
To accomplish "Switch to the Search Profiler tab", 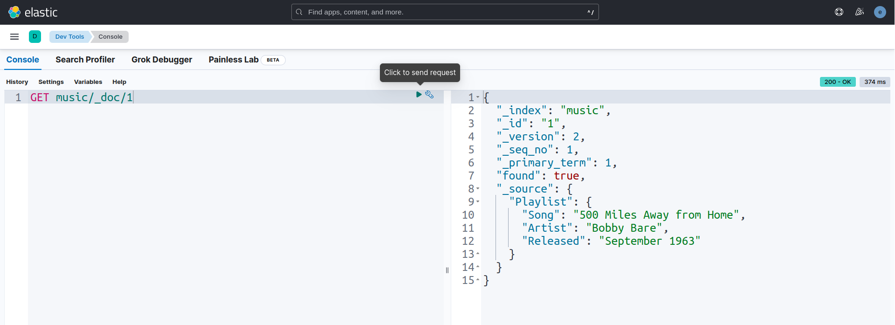I will point(85,60).
